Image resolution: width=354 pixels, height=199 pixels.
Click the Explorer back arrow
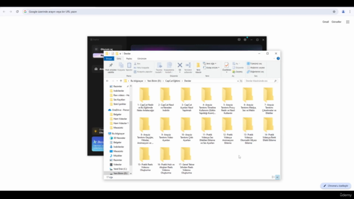tap(107, 81)
